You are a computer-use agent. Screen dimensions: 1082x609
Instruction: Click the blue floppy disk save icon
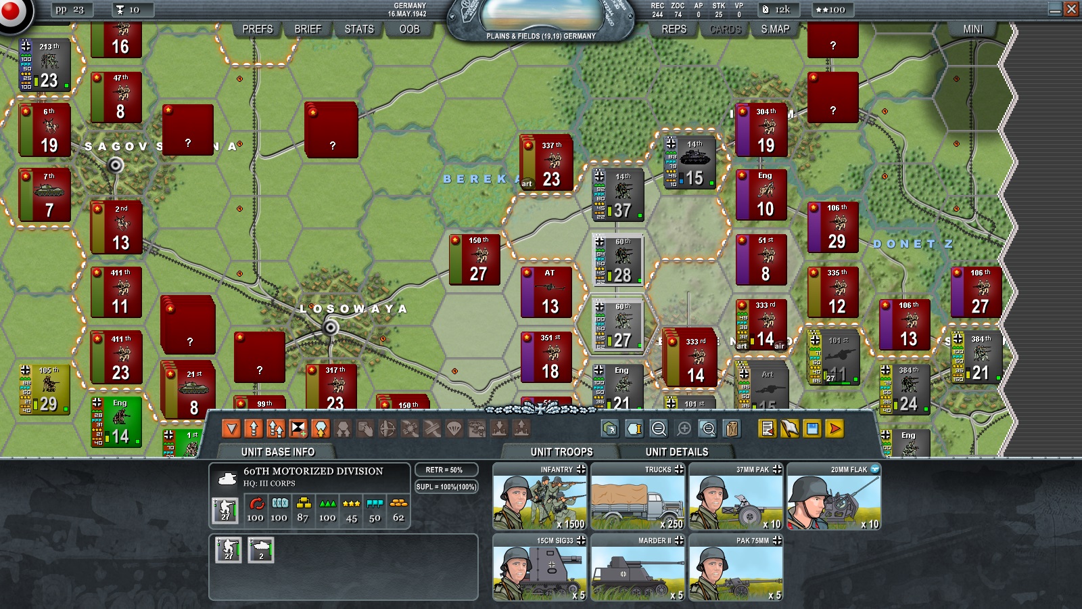(812, 428)
